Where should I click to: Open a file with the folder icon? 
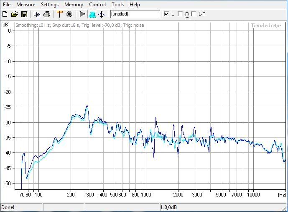click(15, 14)
